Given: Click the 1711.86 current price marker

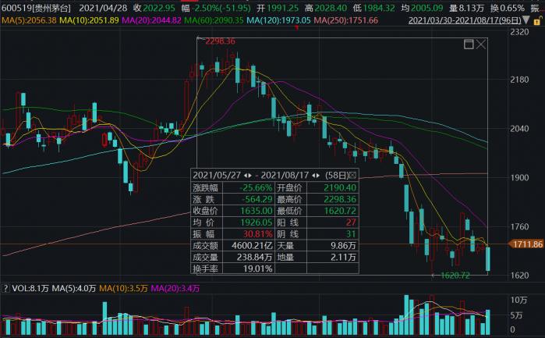Looking at the screenshot, I should (526, 244).
